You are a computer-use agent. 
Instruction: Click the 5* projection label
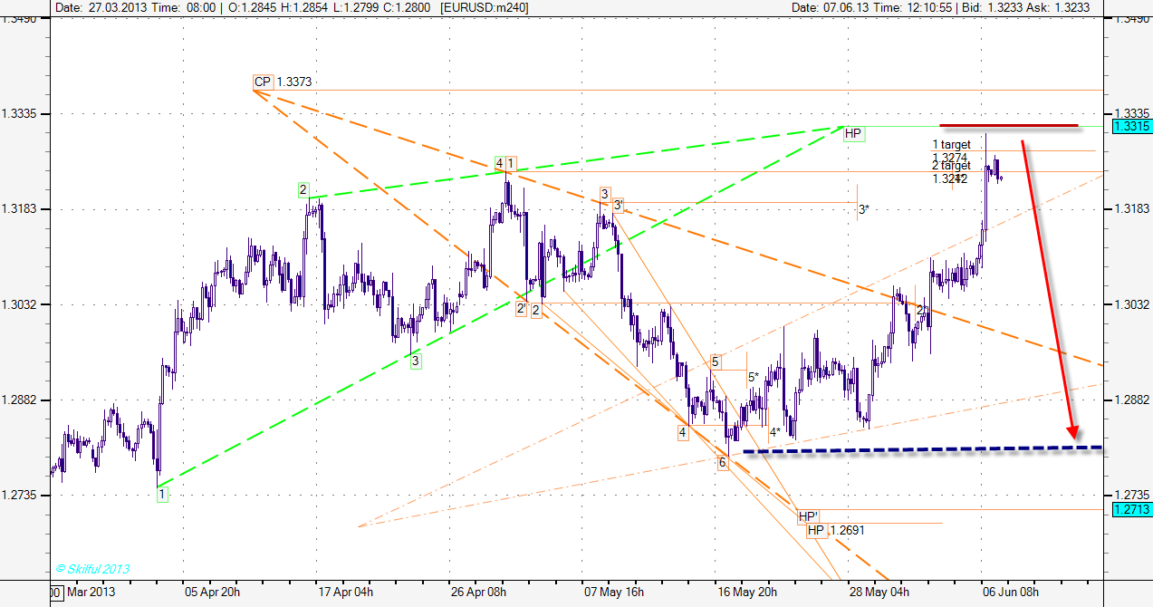[753, 377]
